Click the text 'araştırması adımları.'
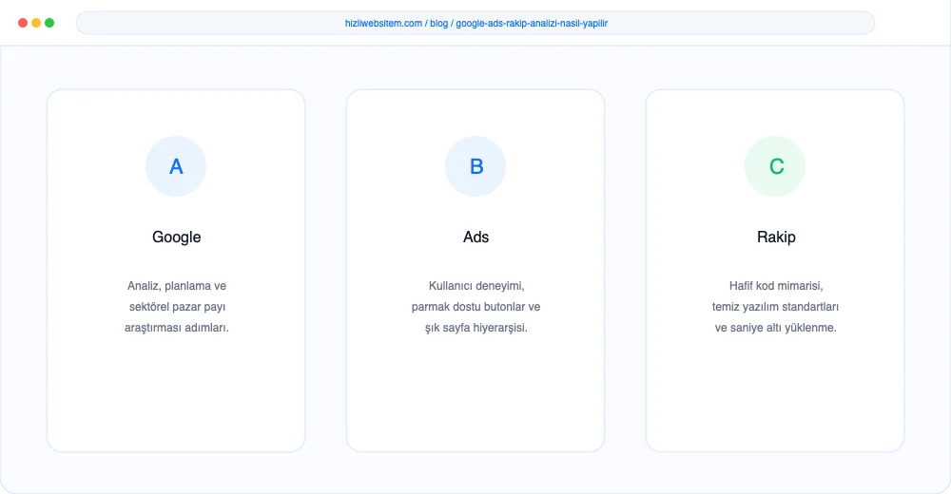This screenshot has width=951, height=494. pyautogui.click(x=177, y=328)
